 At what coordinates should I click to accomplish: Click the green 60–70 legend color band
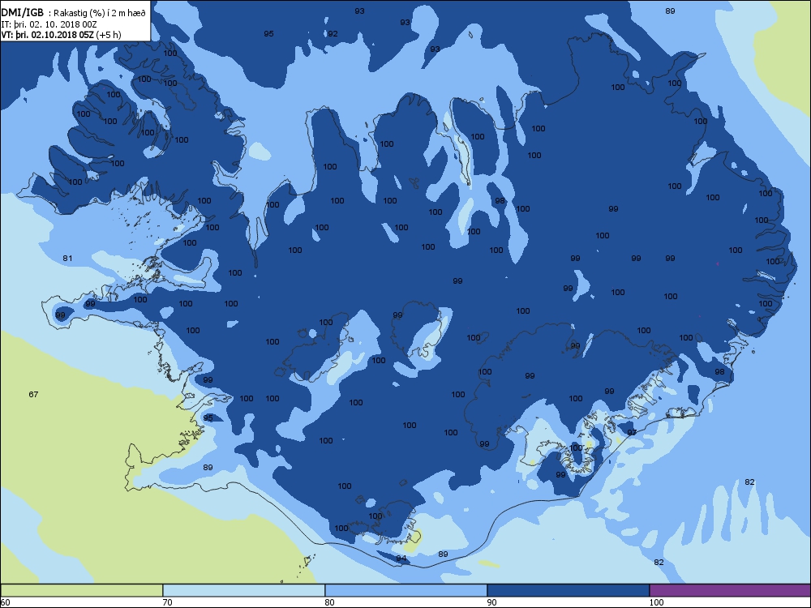point(82,590)
